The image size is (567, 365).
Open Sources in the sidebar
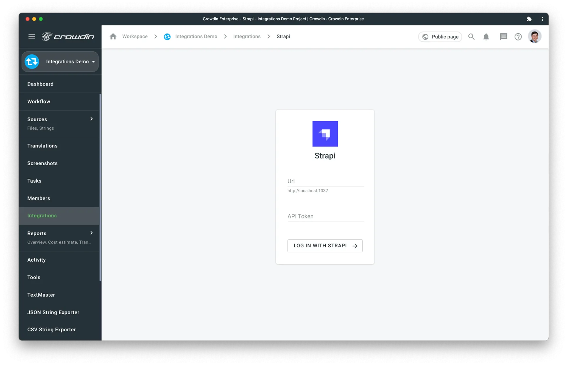point(59,124)
